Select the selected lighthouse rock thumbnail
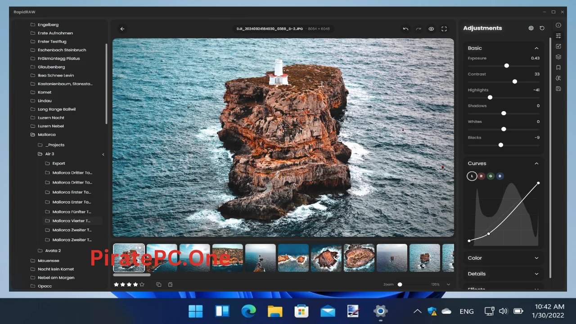 [x=129, y=258]
